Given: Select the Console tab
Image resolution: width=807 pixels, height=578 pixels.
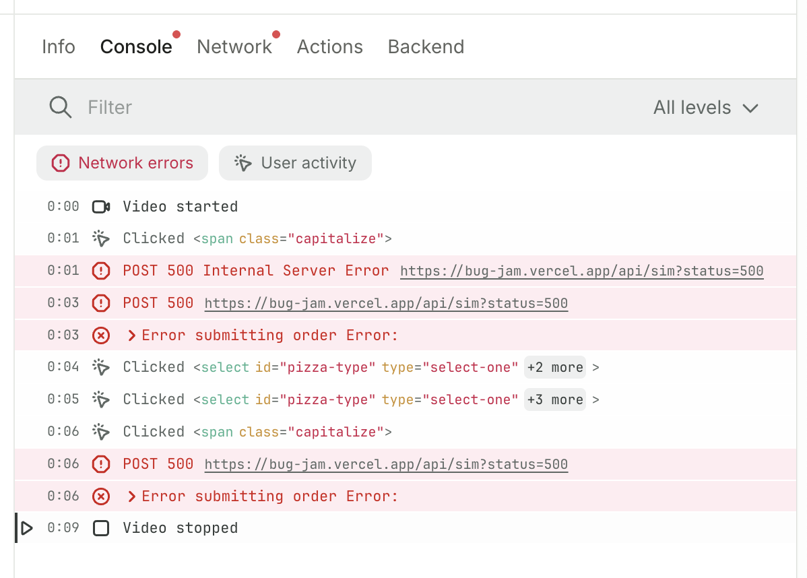Looking at the screenshot, I should click(136, 47).
